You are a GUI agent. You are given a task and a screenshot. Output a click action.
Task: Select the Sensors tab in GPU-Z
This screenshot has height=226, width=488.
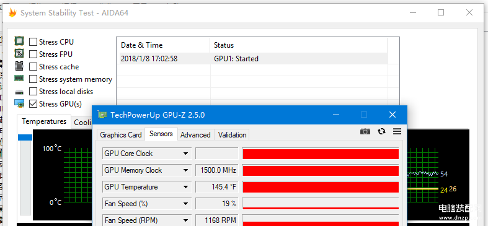tap(161, 134)
